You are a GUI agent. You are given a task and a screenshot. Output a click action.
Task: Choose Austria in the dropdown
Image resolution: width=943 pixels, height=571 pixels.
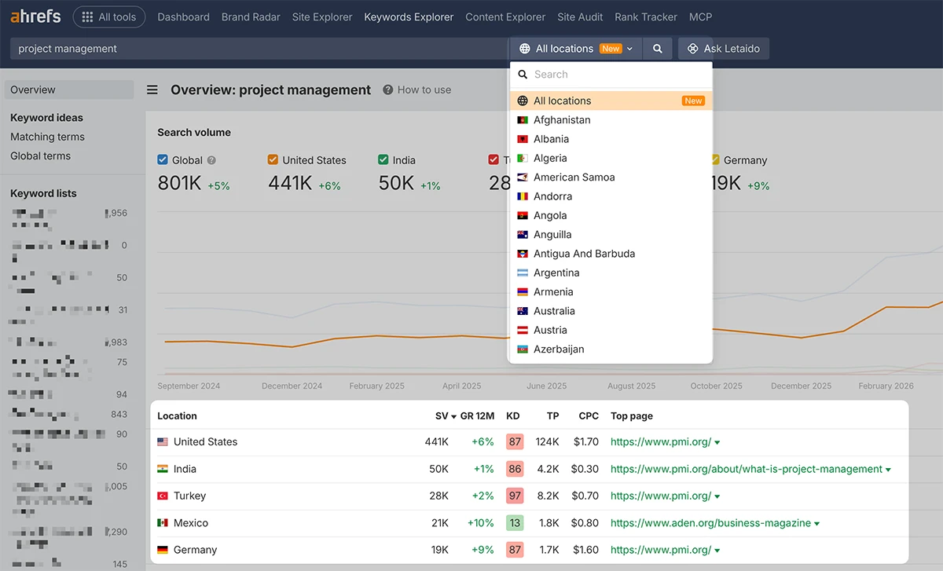click(x=611, y=330)
